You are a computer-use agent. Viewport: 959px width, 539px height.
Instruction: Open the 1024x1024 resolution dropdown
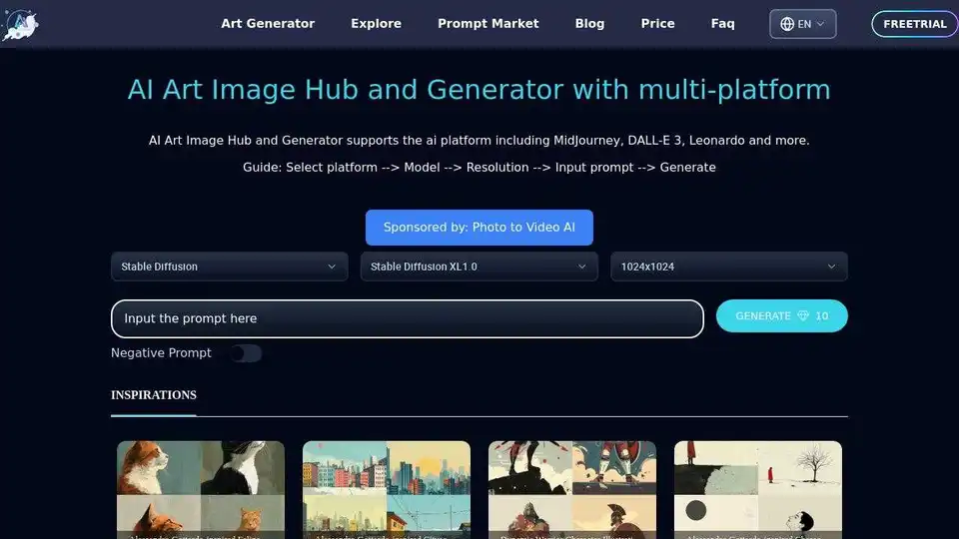click(x=728, y=267)
